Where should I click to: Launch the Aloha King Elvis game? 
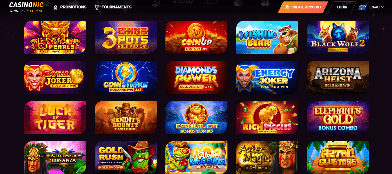196,157
